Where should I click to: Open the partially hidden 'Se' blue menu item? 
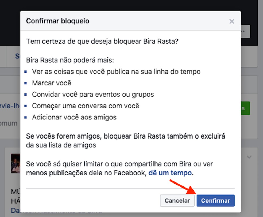(18, 56)
